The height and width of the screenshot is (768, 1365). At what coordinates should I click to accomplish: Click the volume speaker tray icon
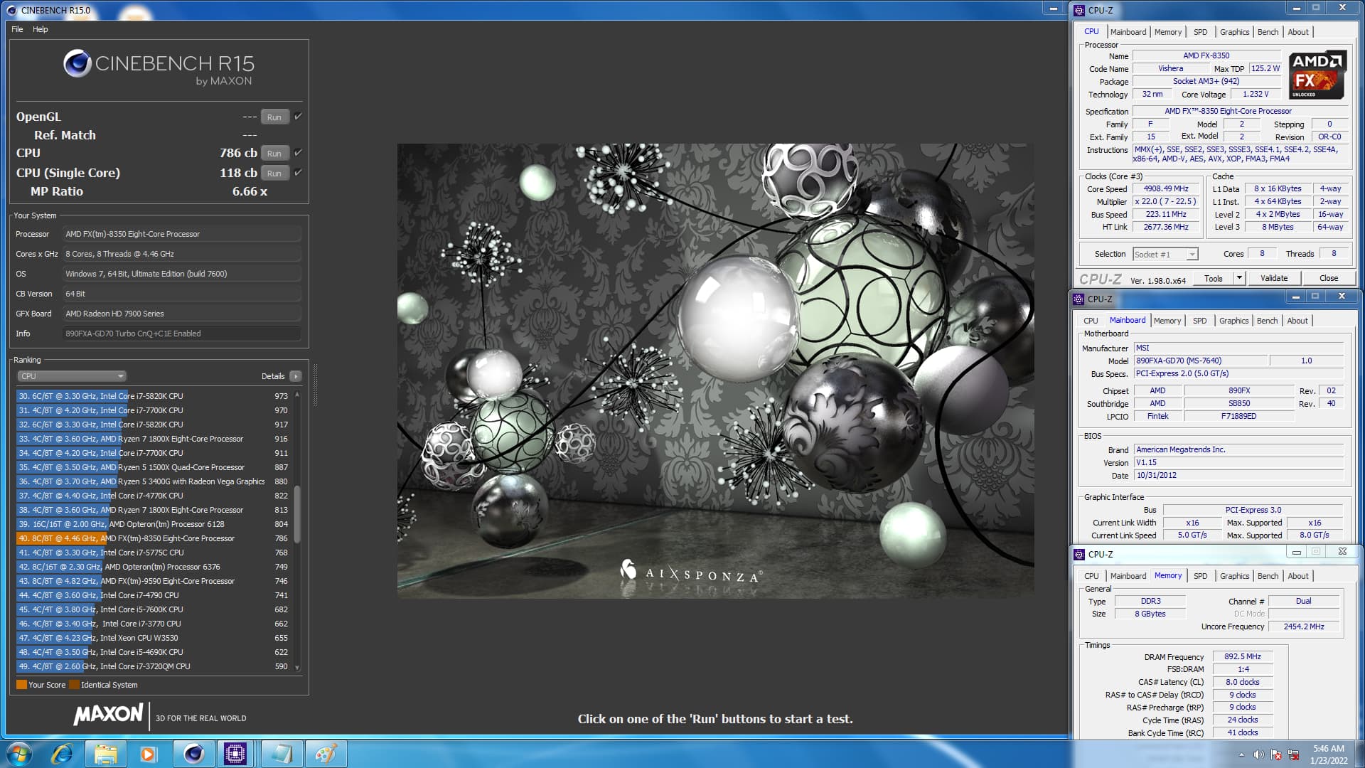tap(1258, 754)
